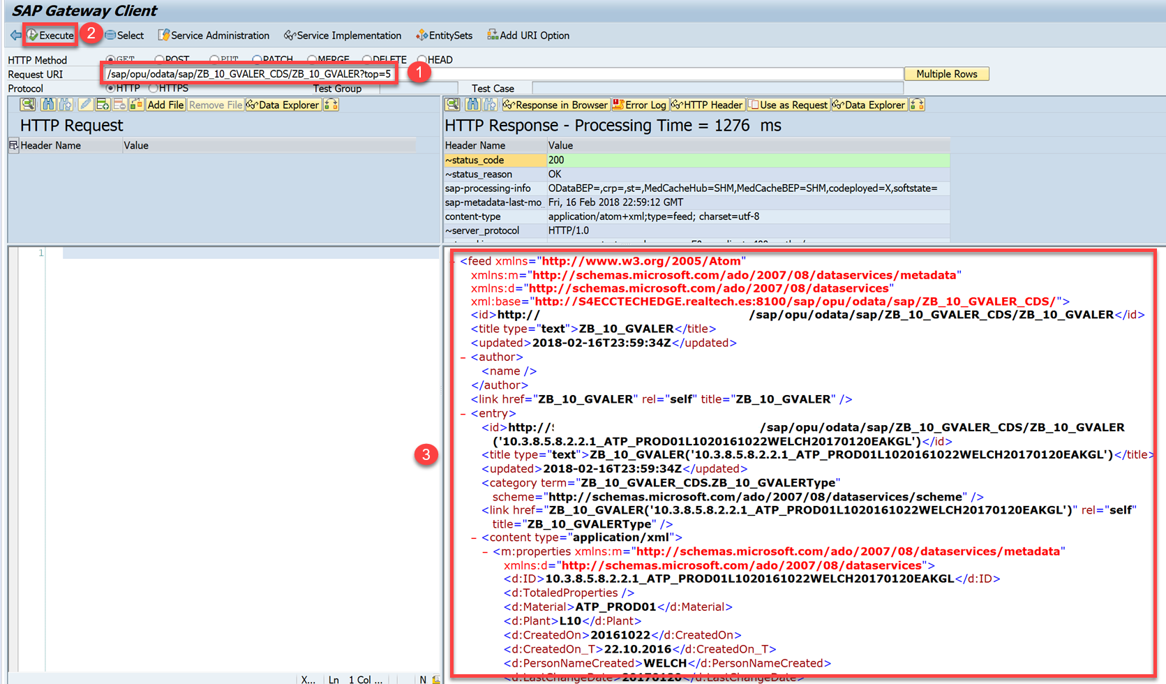Open Service Administration
This screenshot has width=1166, height=684.
point(214,35)
